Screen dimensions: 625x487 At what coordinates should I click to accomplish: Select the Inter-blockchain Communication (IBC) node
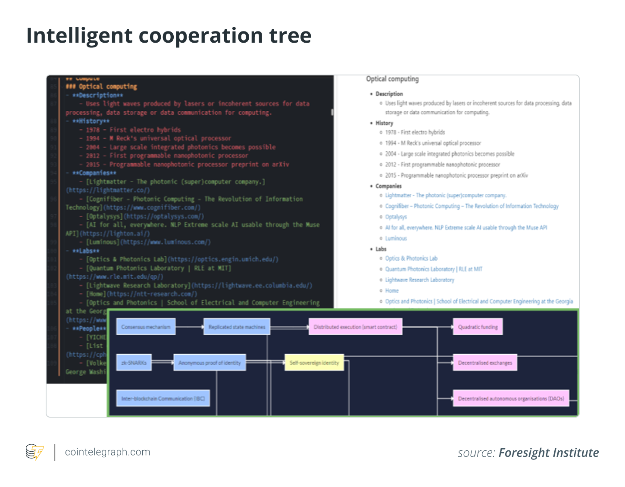click(163, 399)
